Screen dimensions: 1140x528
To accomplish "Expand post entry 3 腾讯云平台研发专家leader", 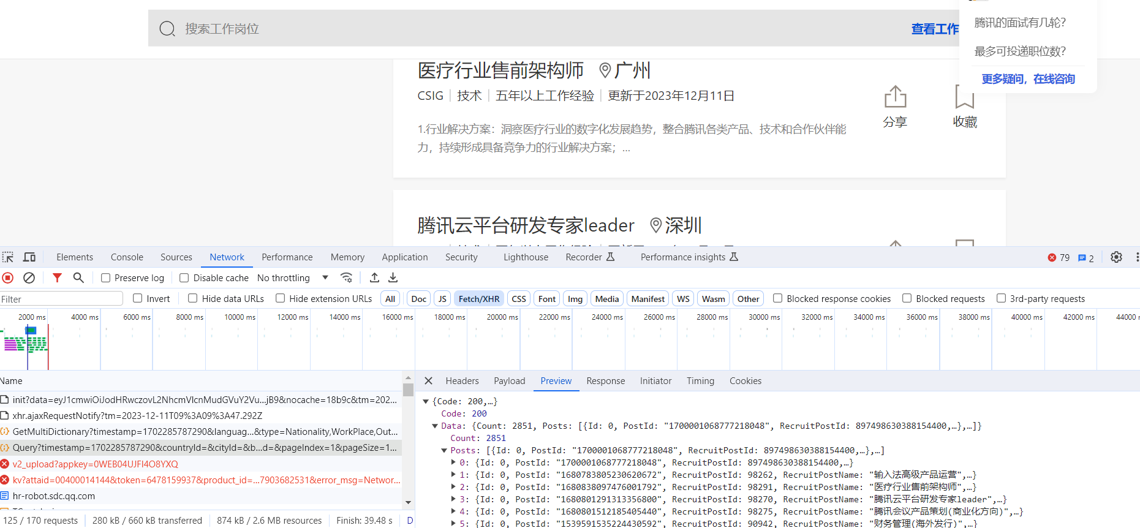I will (x=453, y=499).
